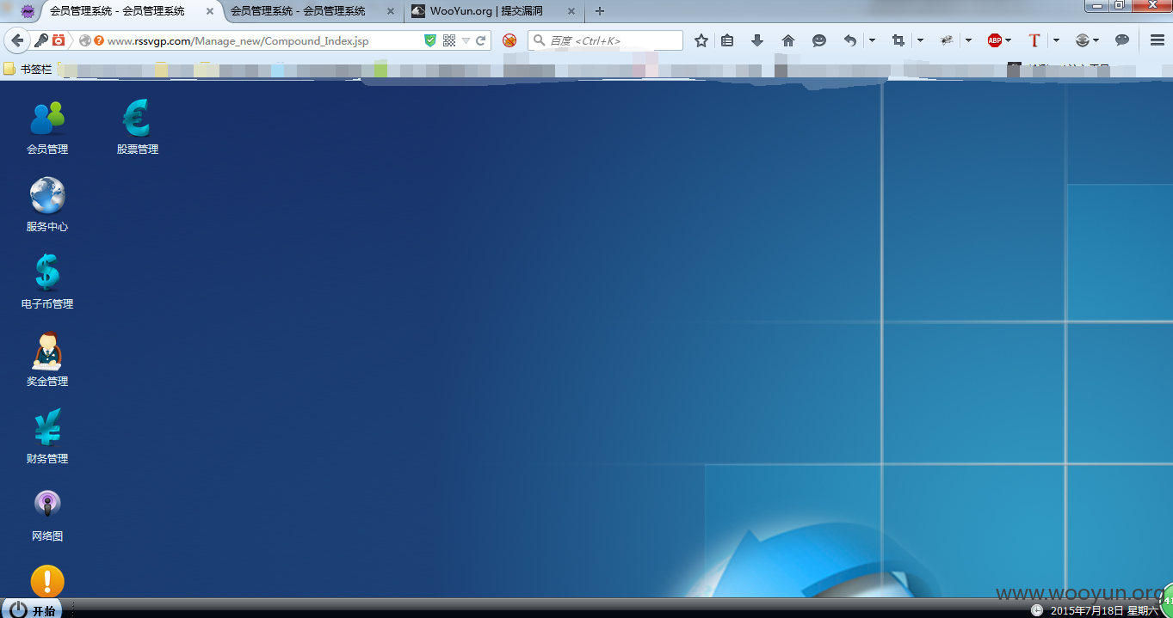Open the Adblock Plus ABP menu
The image size is (1173, 618).
point(999,40)
